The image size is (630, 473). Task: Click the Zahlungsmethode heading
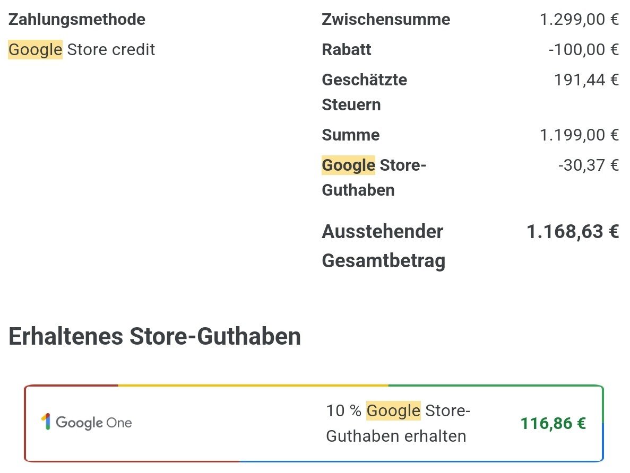(x=77, y=20)
